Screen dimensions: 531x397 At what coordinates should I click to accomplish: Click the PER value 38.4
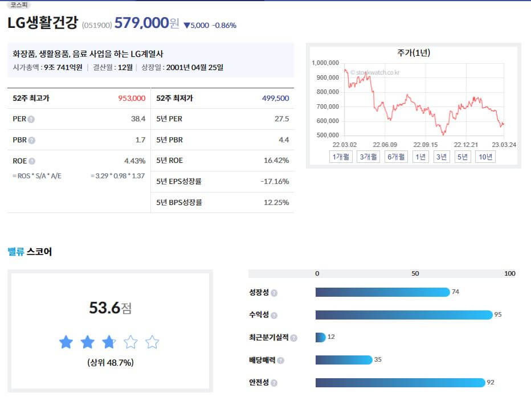pos(138,119)
